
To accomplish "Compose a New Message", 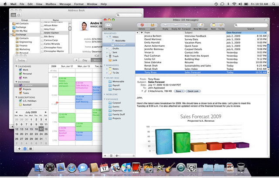I will [201, 25].
